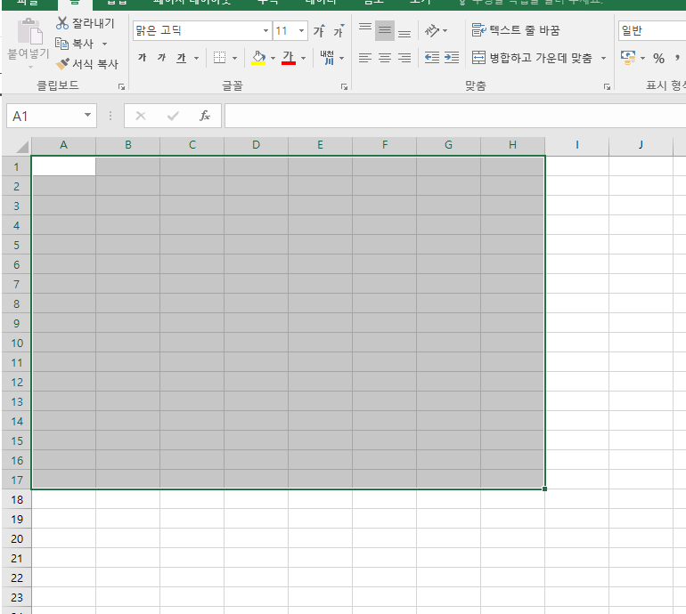Open the font name dropdown list
The width and height of the screenshot is (686, 614).
coord(265,30)
